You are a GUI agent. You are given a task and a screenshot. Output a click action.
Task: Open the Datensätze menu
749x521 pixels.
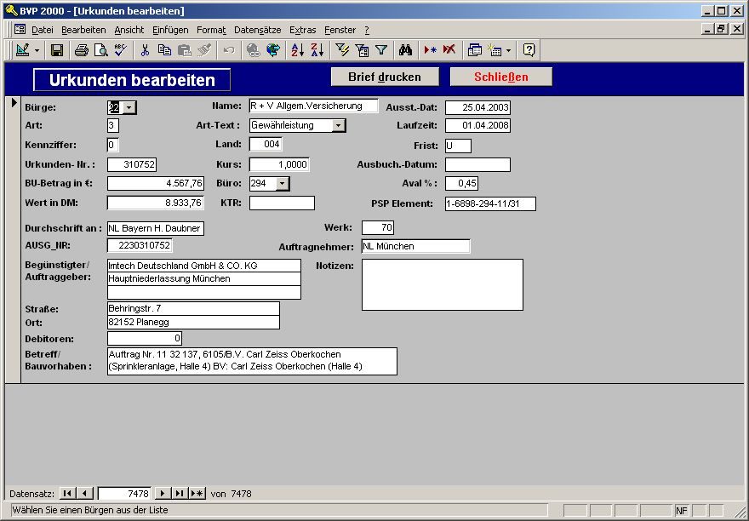tap(257, 30)
